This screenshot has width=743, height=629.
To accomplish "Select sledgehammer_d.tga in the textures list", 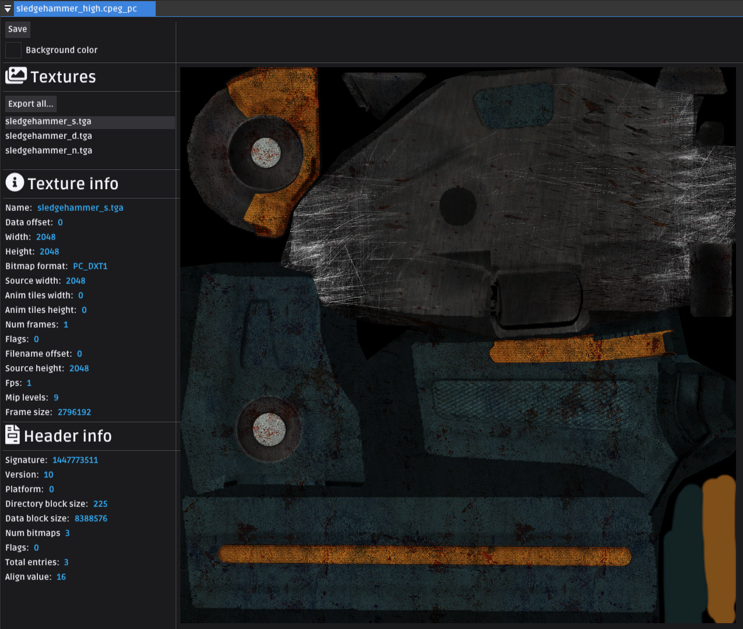I will pyautogui.click(x=49, y=136).
